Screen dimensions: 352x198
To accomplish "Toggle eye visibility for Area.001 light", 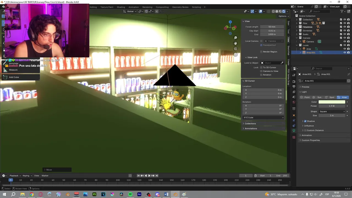I will 345,53.
